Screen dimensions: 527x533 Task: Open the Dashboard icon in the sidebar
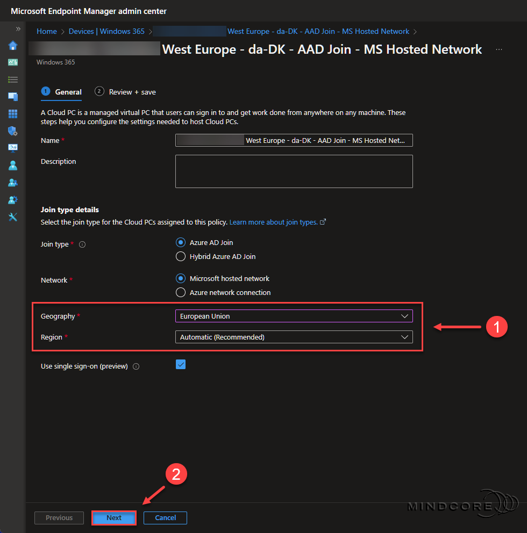tap(13, 62)
